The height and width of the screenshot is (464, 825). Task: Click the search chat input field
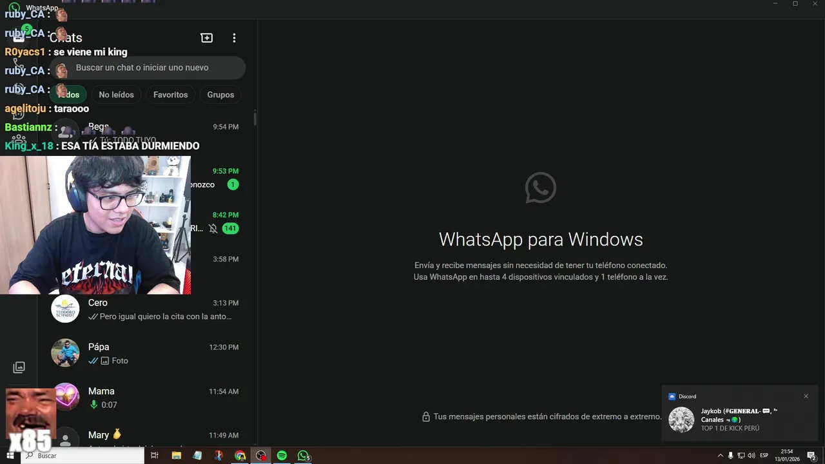148,68
